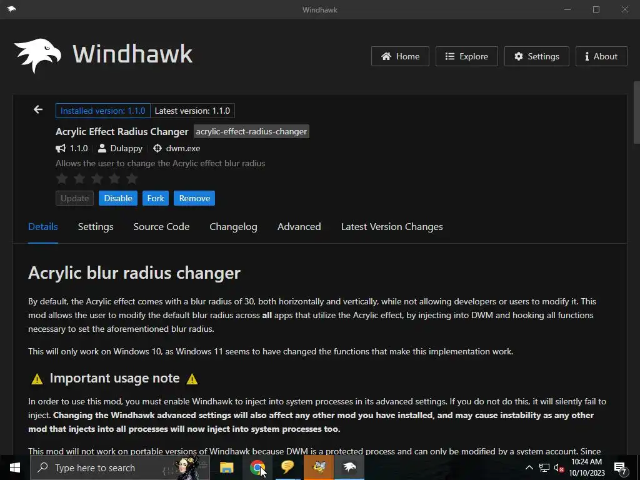Click the author name Dulappy
The image size is (640, 480).
click(x=126, y=148)
